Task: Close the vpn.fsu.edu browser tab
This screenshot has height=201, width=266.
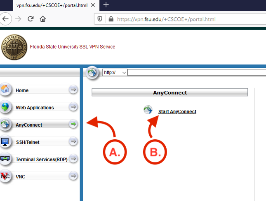Action: (x=93, y=5)
